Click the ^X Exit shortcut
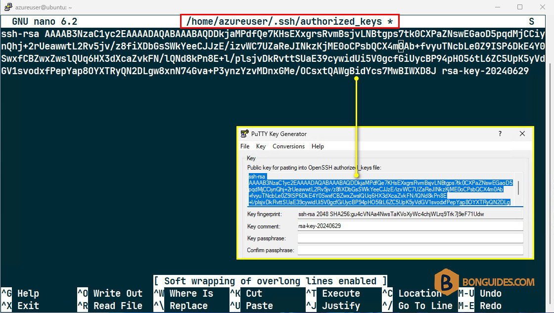This screenshot has height=313, width=554. pyautogui.click(x=20, y=306)
